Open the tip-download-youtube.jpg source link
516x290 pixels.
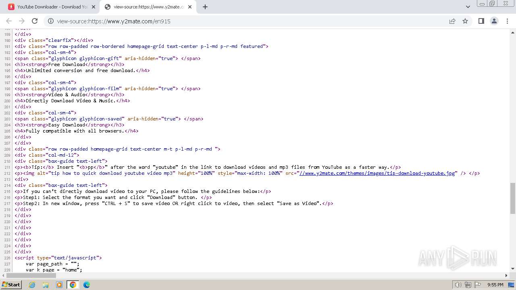(376, 173)
